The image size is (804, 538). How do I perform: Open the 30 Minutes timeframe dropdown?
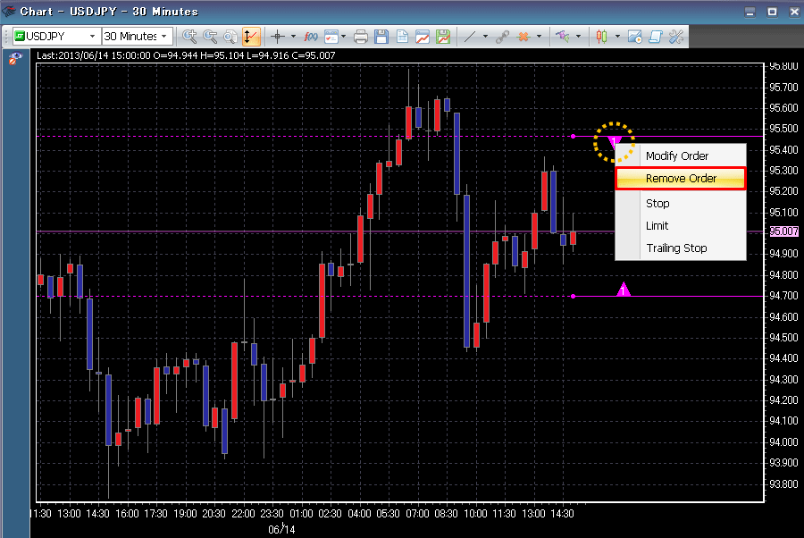click(x=164, y=37)
